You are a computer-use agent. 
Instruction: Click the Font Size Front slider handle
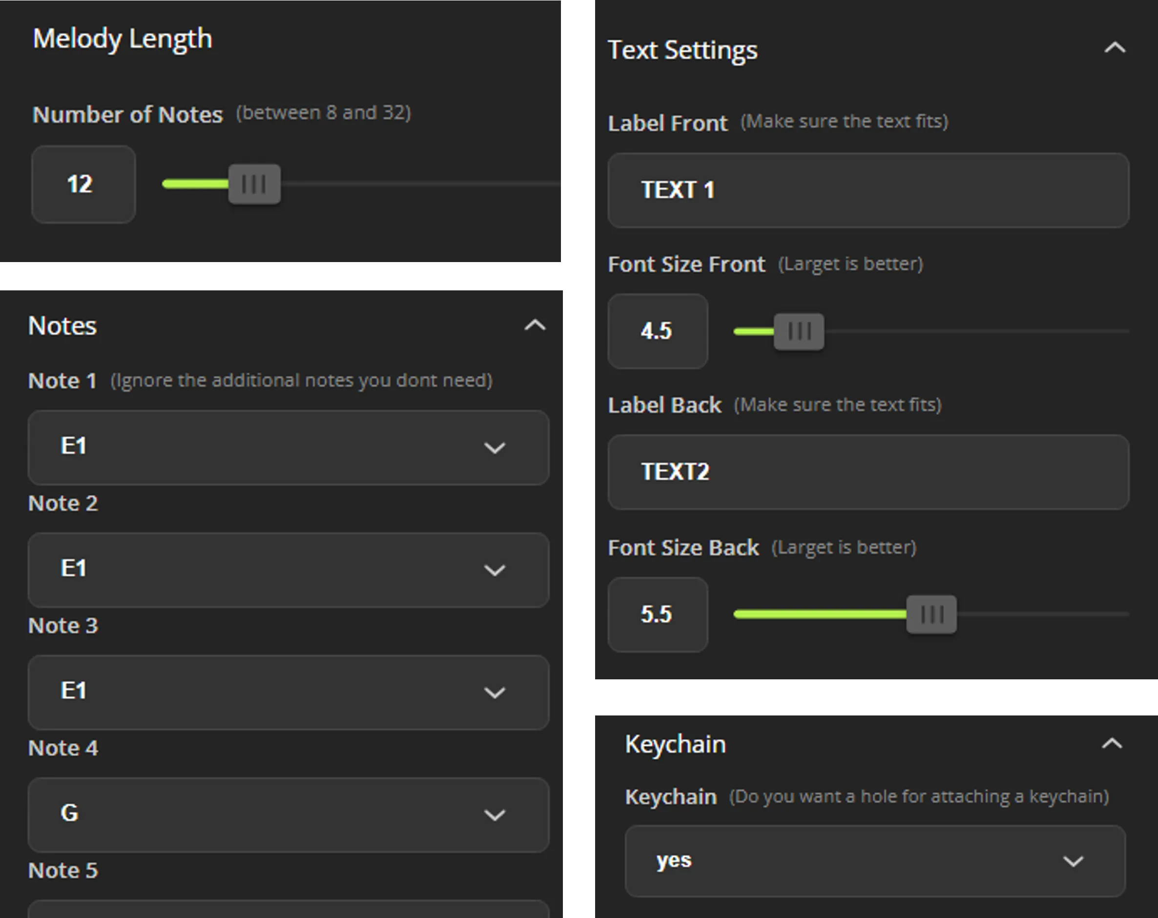799,331
